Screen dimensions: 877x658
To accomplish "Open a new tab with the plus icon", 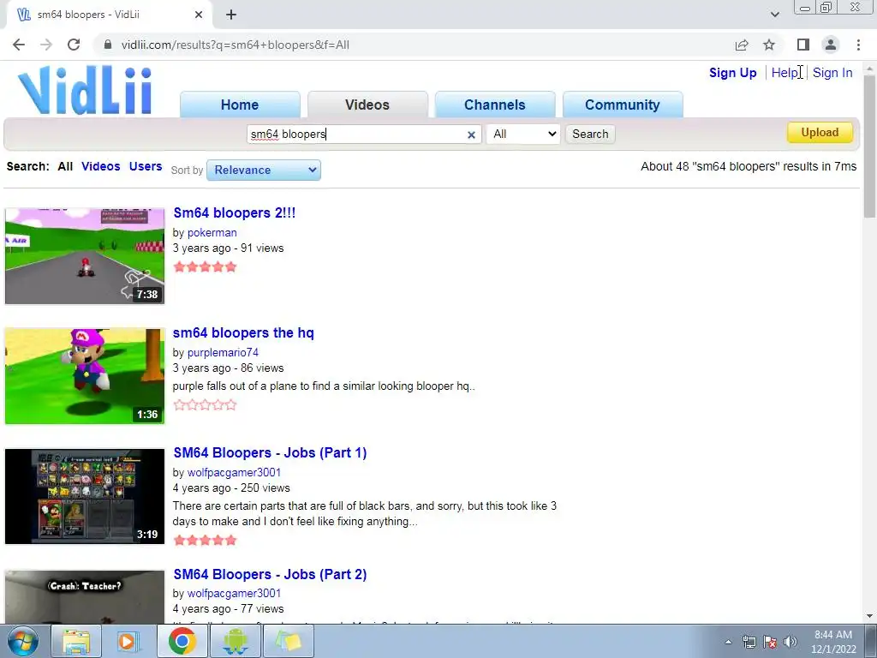I will 231,15.
